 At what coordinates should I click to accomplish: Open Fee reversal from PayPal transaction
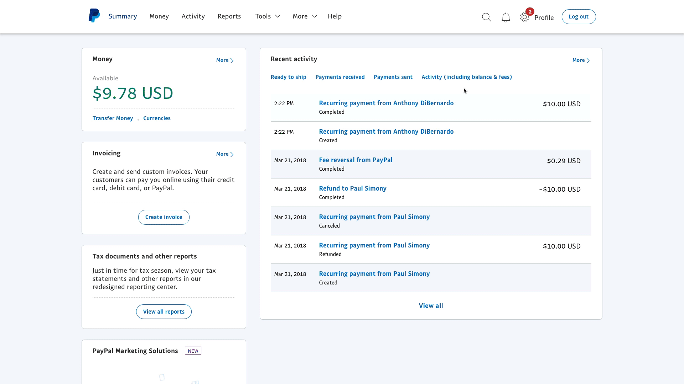pyautogui.click(x=355, y=160)
